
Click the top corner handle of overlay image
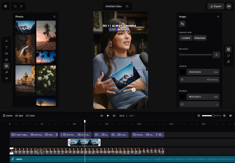pos(132,62)
